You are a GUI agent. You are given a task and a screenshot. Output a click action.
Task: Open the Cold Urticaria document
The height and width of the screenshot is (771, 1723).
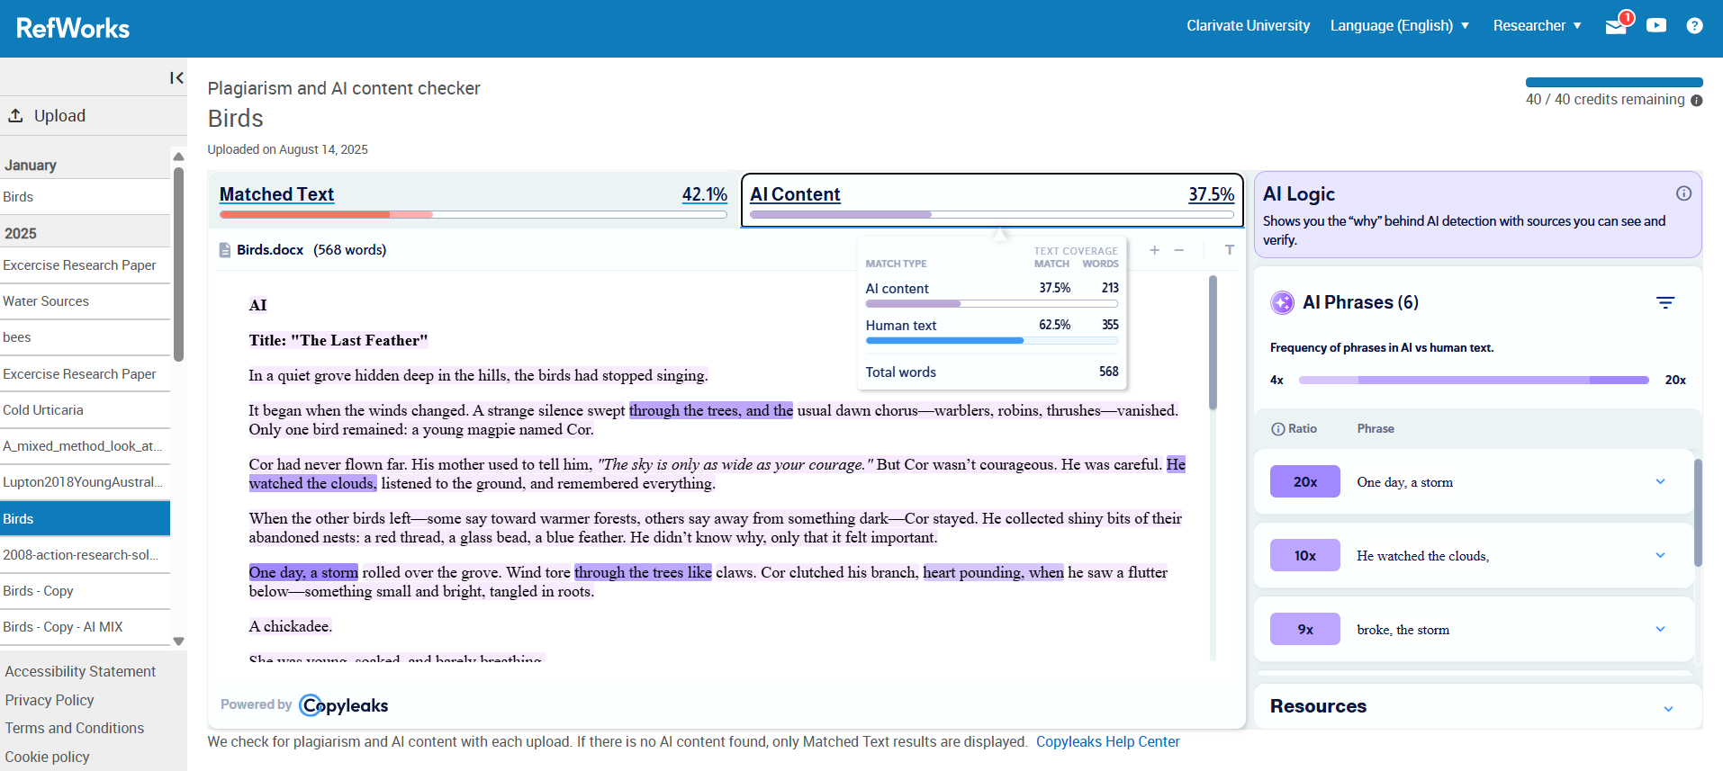click(85, 410)
